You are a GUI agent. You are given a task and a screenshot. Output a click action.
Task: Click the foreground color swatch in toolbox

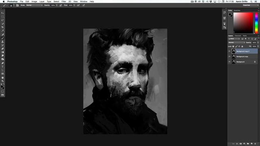(2, 86)
